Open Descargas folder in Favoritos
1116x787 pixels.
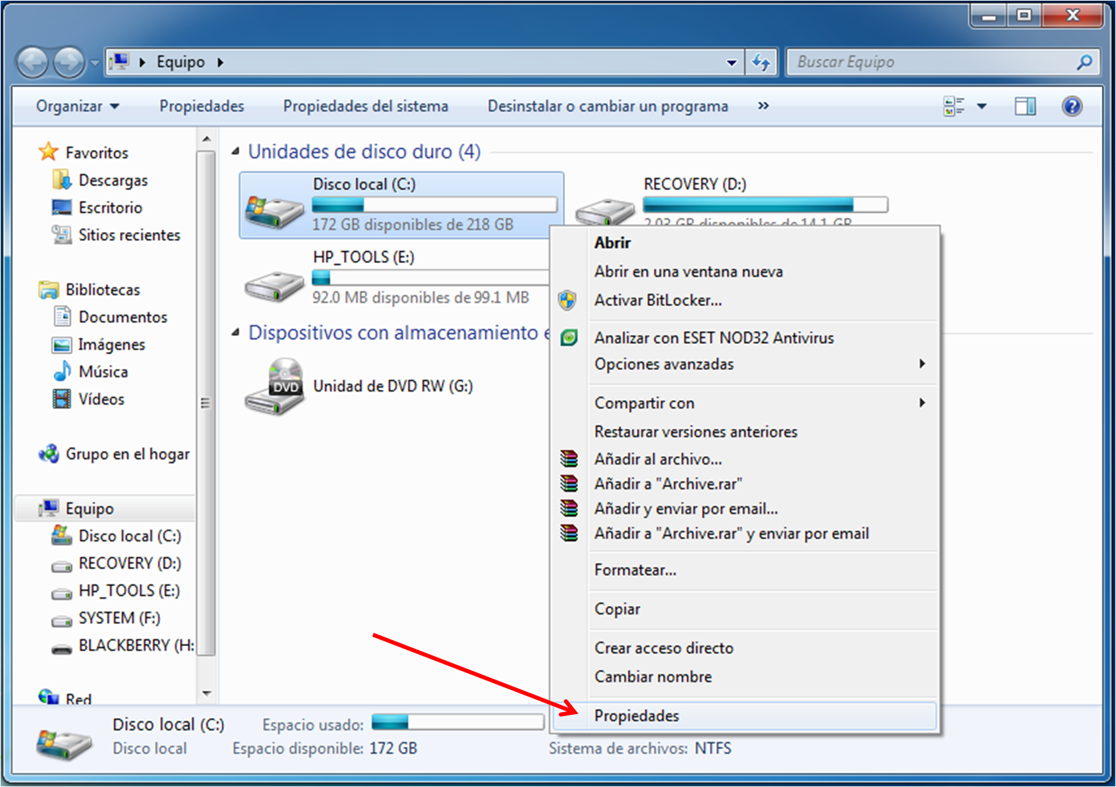coord(113,180)
